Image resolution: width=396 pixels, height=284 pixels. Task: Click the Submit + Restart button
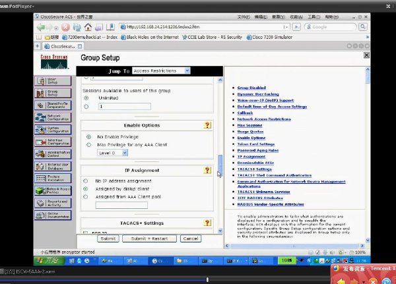click(x=149, y=239)
